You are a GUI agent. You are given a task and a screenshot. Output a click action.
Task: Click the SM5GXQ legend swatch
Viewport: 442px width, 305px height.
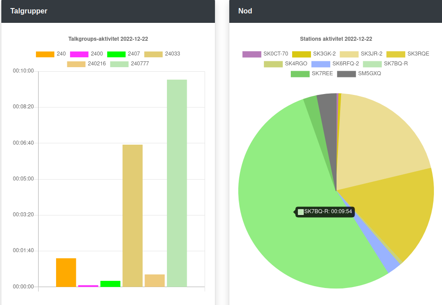click(346, 74)
